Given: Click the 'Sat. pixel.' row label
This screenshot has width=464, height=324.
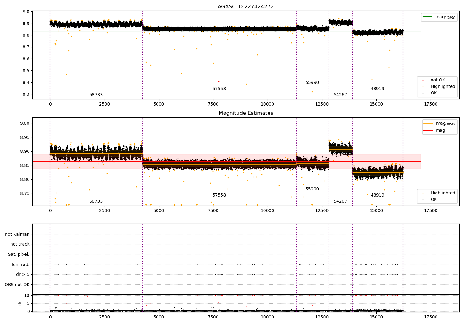Looking at the screenshot, I should click(19, 255).
